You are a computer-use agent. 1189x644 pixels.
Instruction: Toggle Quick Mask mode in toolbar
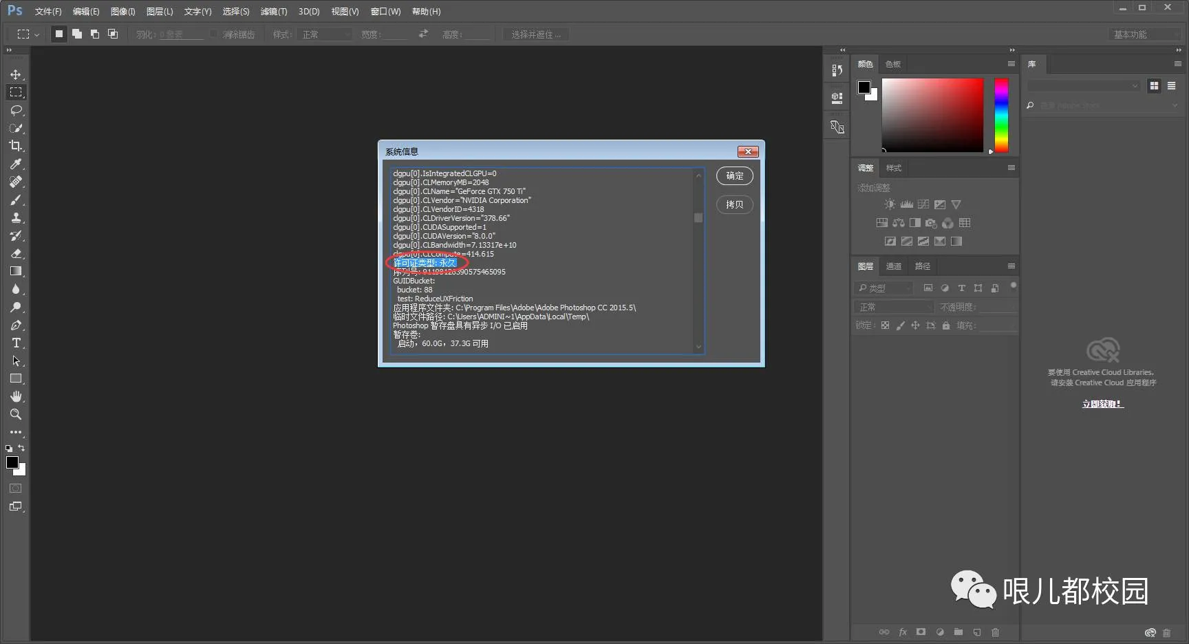(x=16, y=489)
